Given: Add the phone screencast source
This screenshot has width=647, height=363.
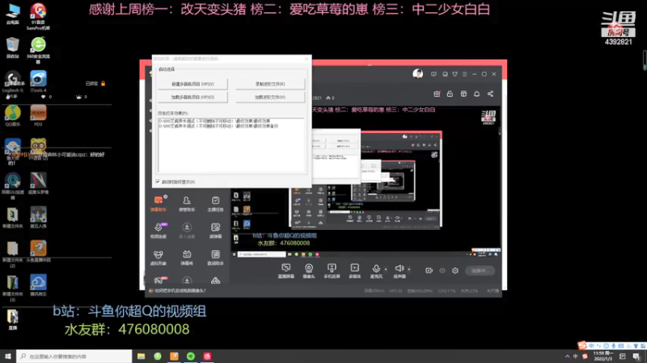Looking at the screenshot, I should click(x=332, y=271).
